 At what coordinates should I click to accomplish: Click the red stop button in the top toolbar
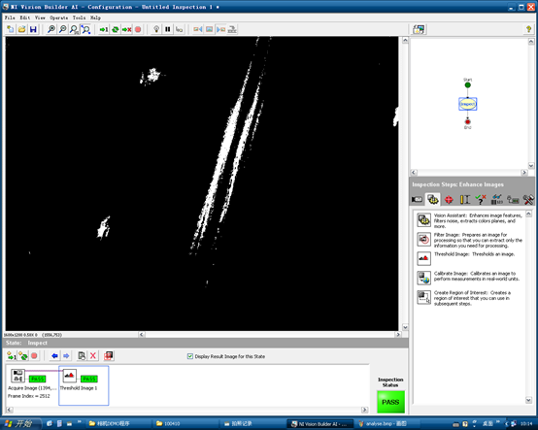click(138, 29)
